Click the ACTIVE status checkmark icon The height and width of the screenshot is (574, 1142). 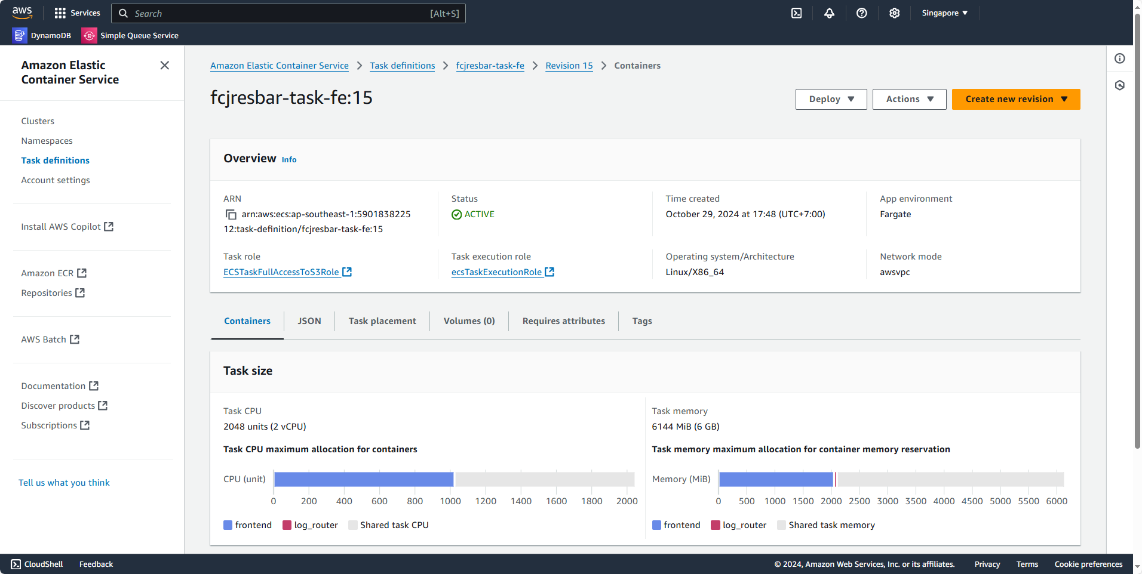coord(456,214)
